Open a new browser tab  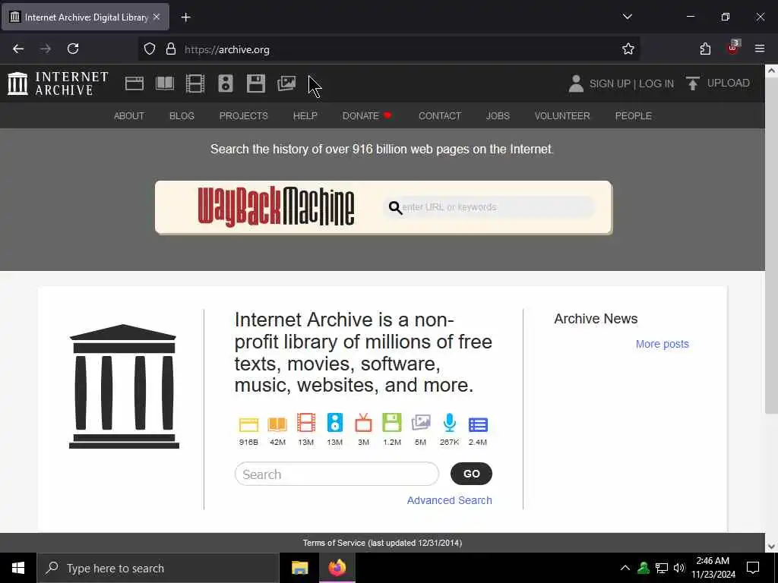[x=185, y=17]
